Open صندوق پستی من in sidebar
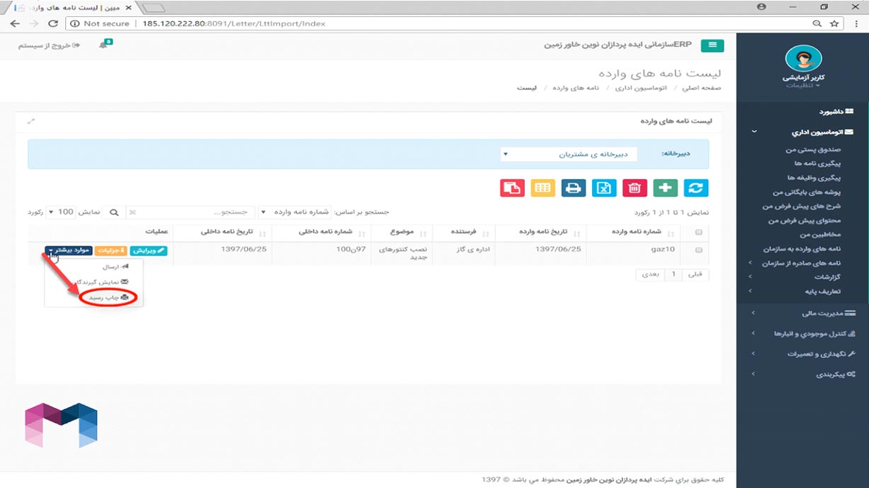Image resolution: width=869 pixels, height=488 pixels. [x=812, y=150]
